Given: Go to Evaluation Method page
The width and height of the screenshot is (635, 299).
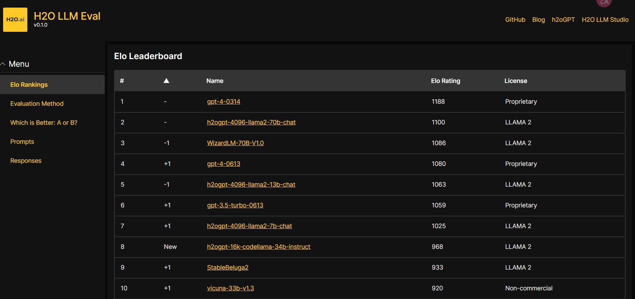Looking at the screenshot, I should coord(37,104).
